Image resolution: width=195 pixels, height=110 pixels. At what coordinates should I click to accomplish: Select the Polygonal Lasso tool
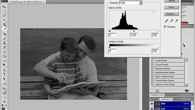click(4, 16)
